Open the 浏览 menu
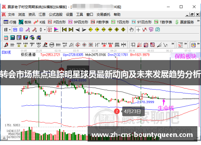Viewport: 201px width, 145px height. [22, 14]
